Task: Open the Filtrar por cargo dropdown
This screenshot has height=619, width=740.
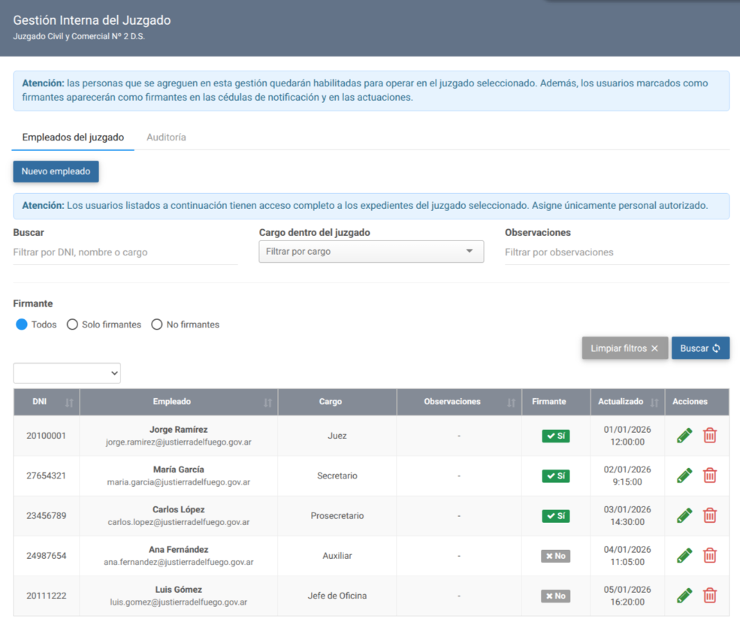Action: pyautogui.click(x=371, y=252)
